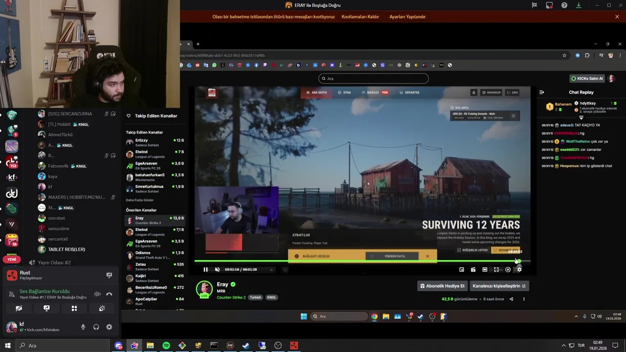Click the flag icon in Discord title bar
Image resolution: width=626 pixels, height=352 pixels.
(x=535, y=5)
